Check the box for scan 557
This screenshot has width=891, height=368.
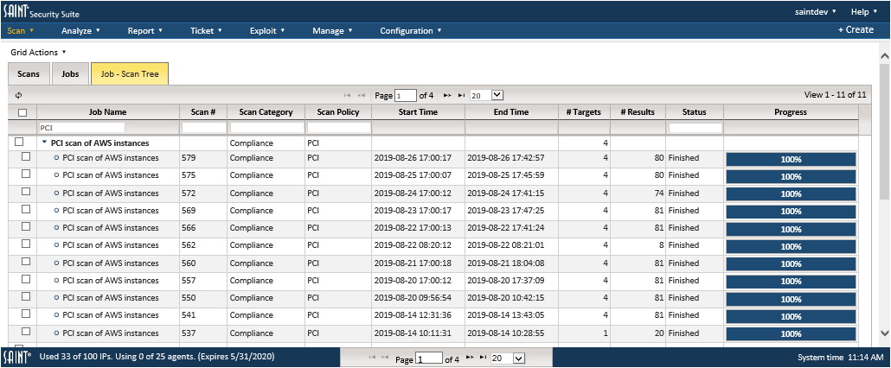(x=26, y=280)
